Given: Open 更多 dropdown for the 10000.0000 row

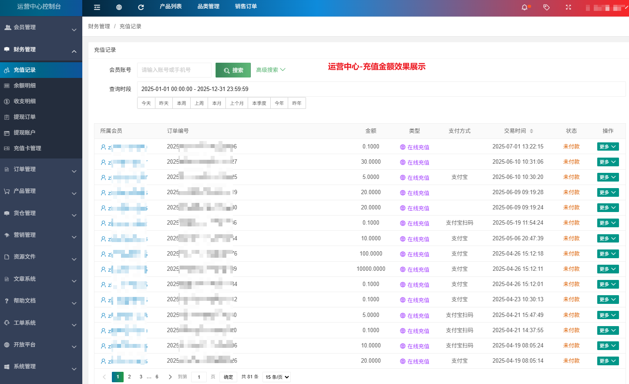Looking at the screenshot, I should (608, 269).
